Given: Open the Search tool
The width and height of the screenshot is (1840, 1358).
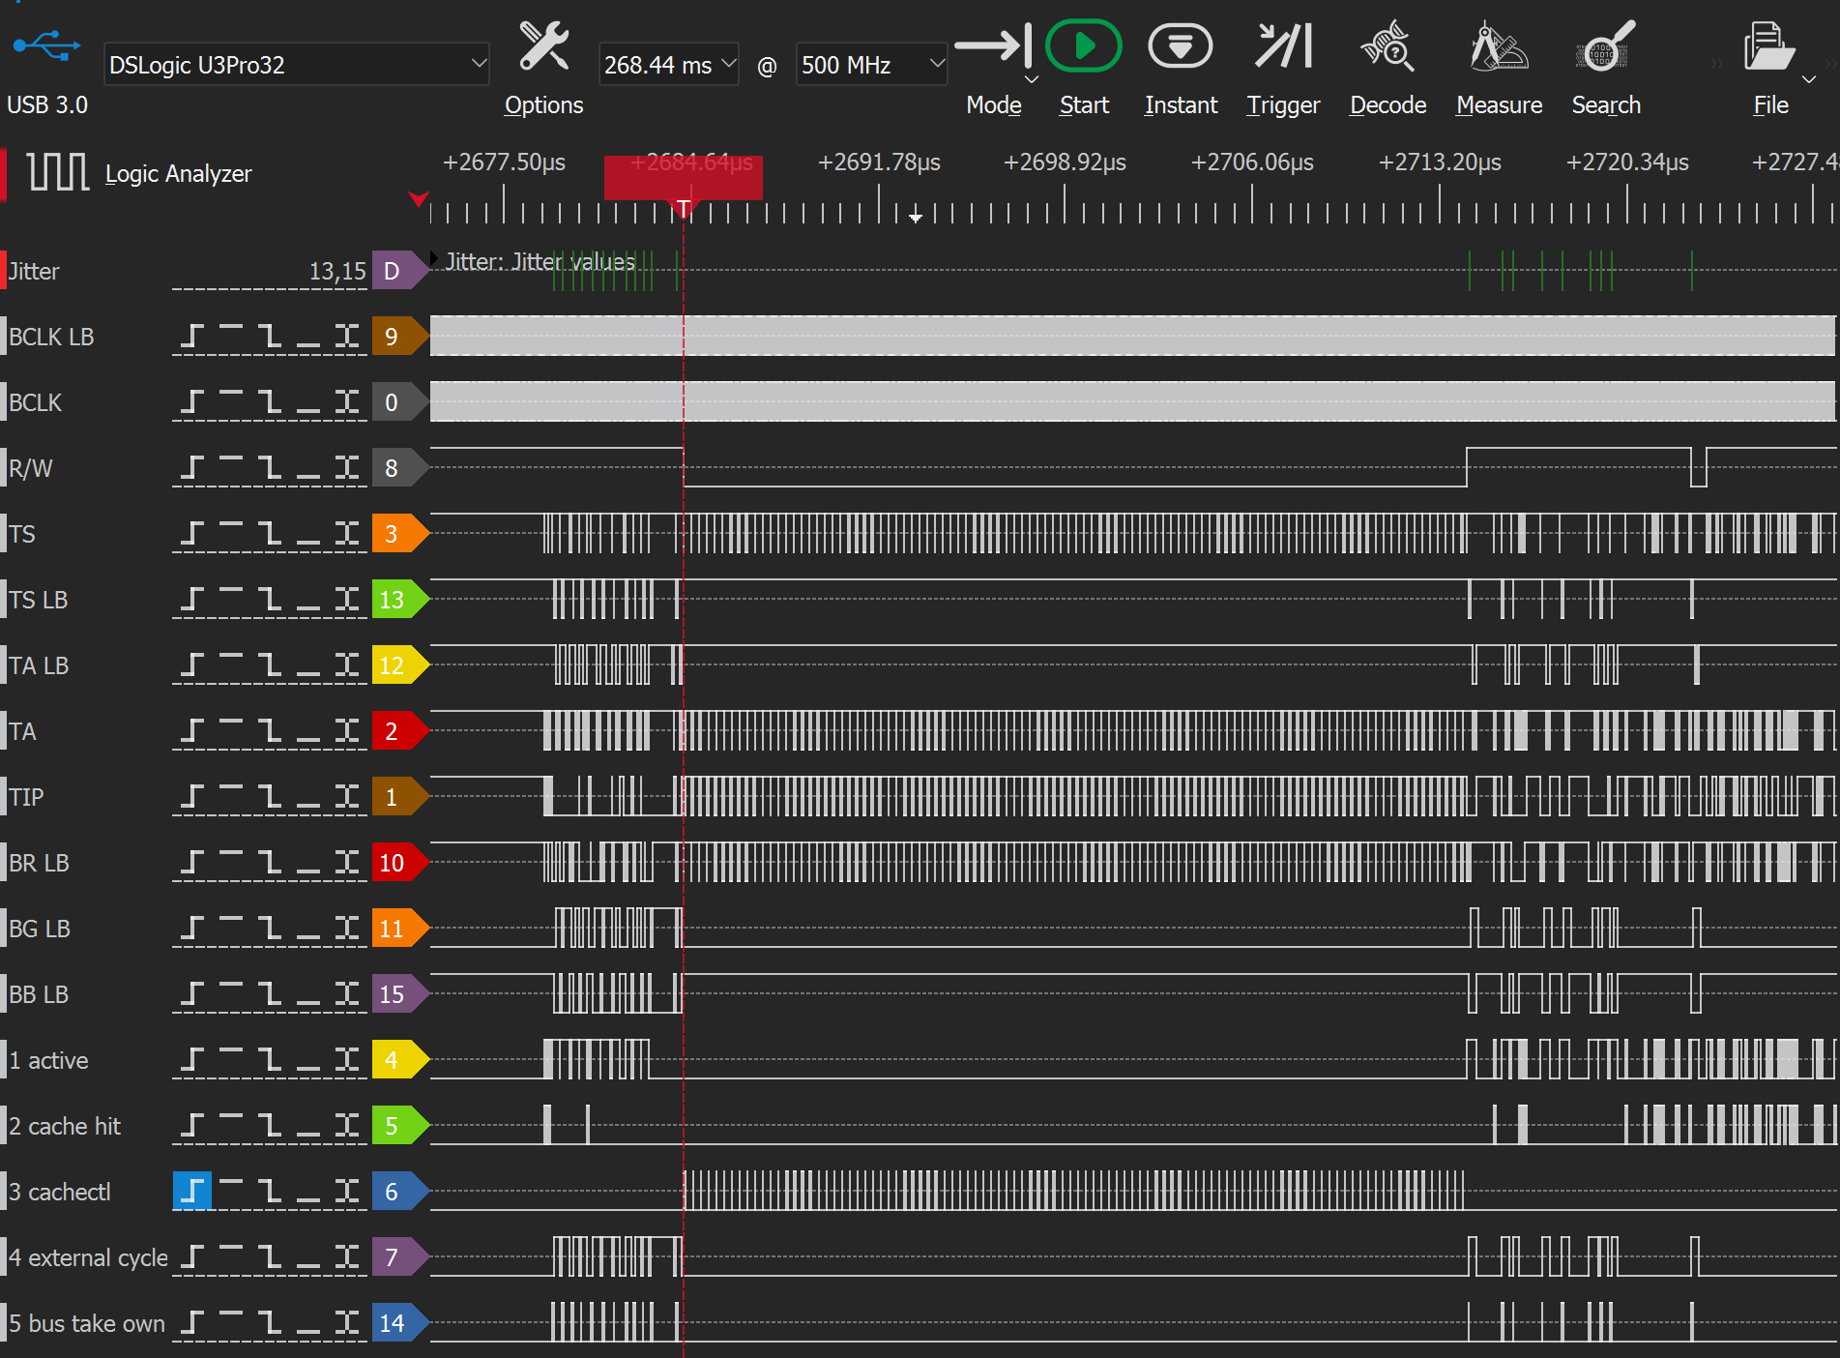Looking at the screenshot, I should pos(1605,47).
